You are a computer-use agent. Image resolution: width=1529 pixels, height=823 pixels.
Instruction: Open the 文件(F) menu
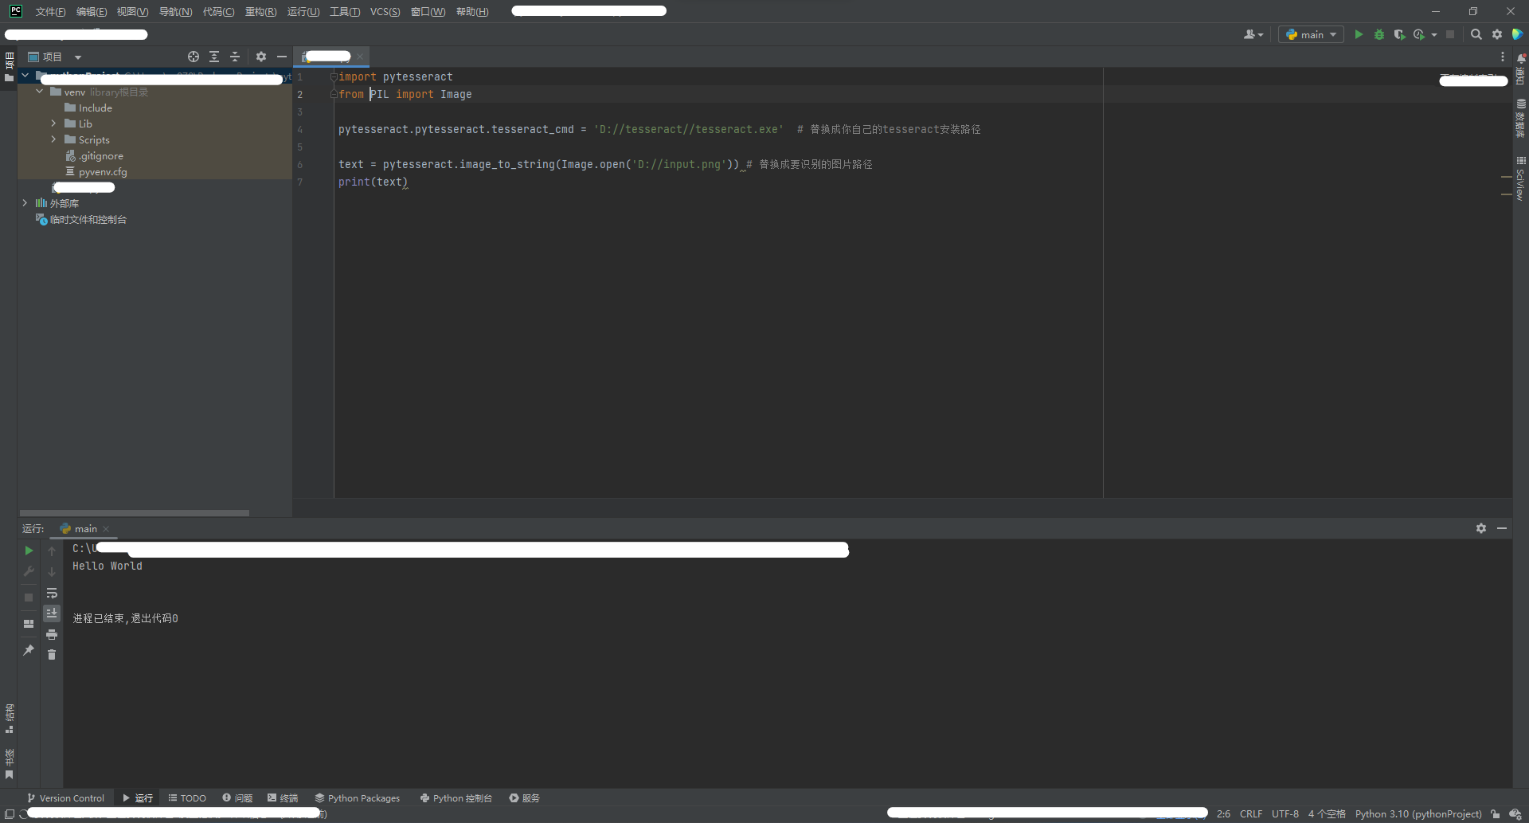(50, 12)
